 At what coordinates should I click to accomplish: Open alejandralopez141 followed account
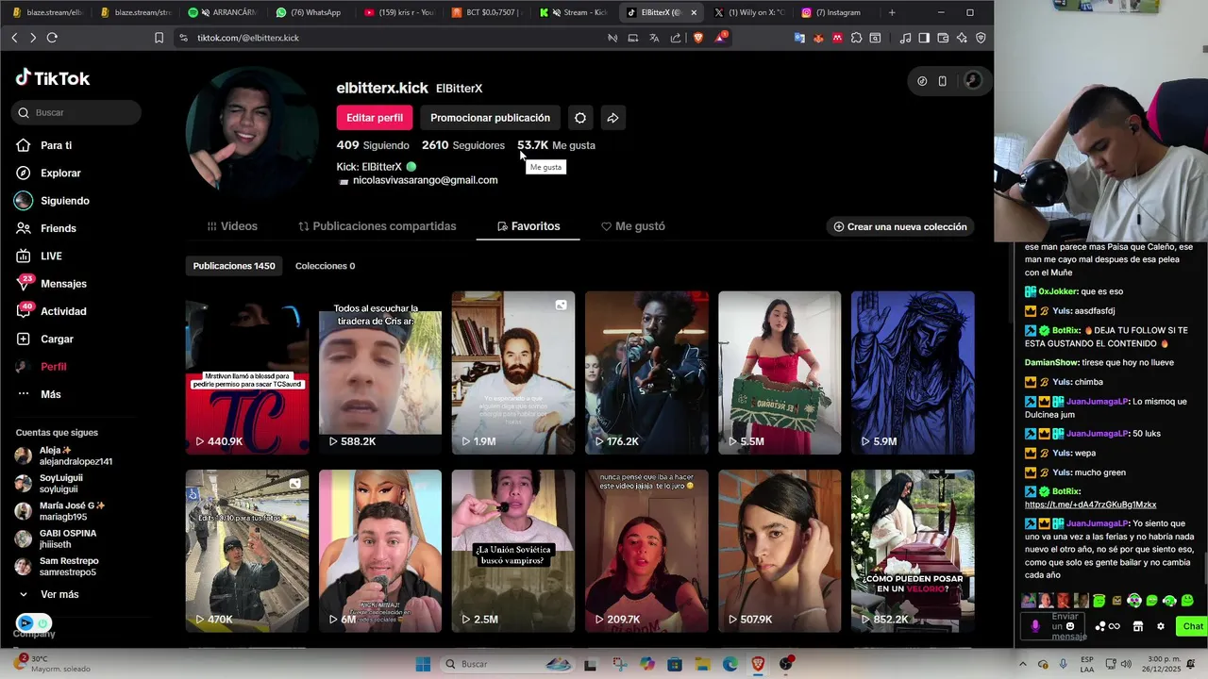coord(64,456)
